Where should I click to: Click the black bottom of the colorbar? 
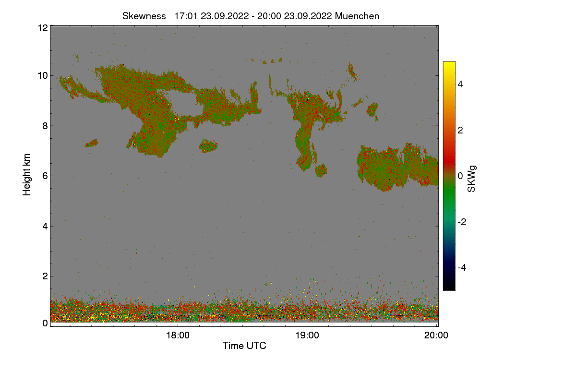click(x=449, y=285)
